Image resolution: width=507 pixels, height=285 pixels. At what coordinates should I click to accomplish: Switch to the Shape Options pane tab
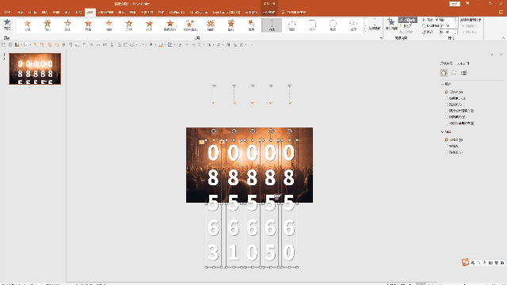[x=446, y=63]
